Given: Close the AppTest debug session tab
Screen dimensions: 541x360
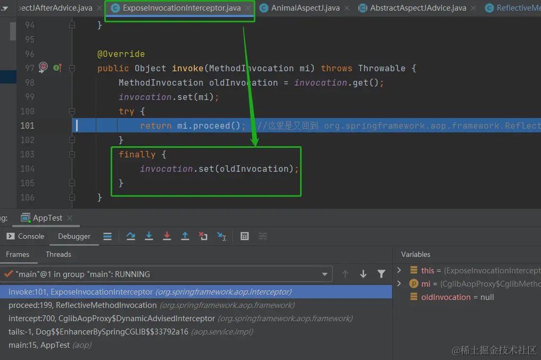Looking at the screenshot, I should click(x=70, y=218).
